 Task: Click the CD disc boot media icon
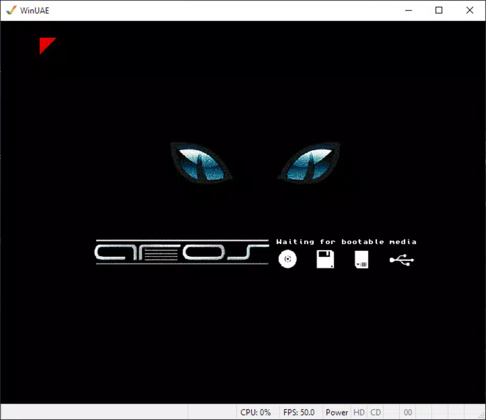287,259
